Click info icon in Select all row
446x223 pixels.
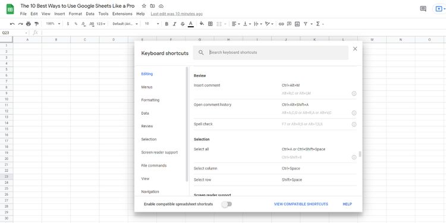click(x=354, y=158)
